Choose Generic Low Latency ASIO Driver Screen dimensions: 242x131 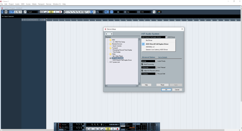click(157, 50)
